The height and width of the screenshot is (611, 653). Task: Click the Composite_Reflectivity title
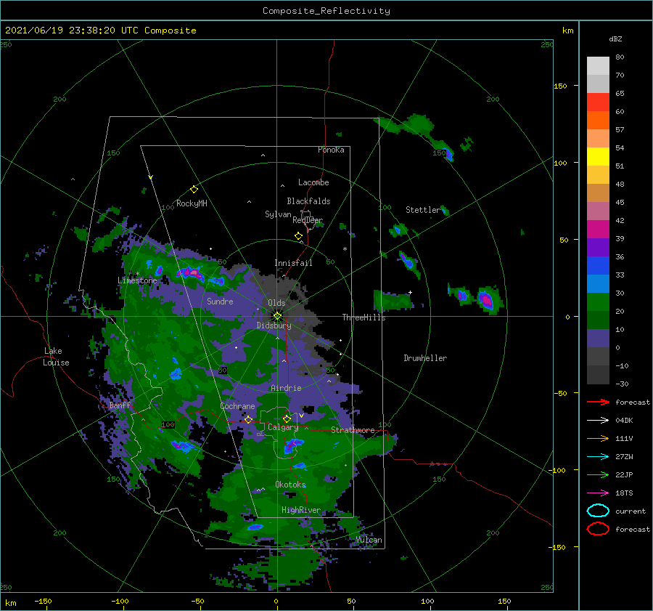click(x=326, y=11)
